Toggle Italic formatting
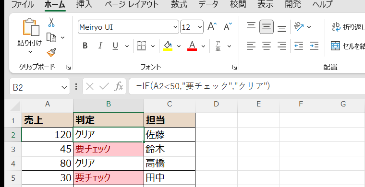The width and height of the screenshot is (365, 187). 100,46
